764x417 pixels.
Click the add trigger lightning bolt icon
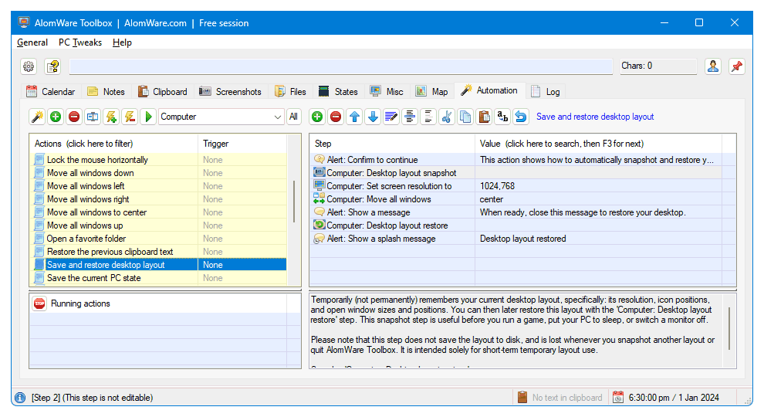pos(111,117)
